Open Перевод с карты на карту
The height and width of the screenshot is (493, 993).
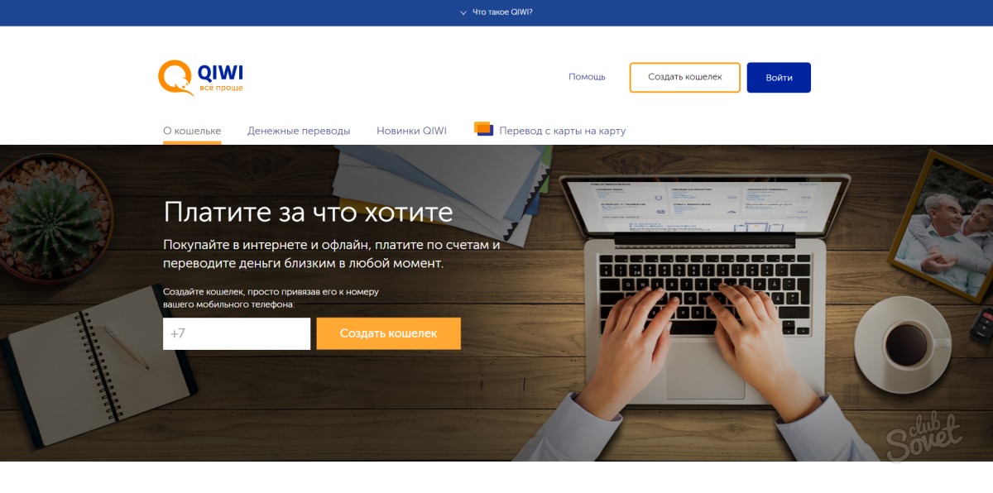[x=563, y=131]
